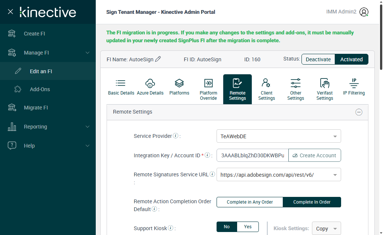Choose Complete in Any Order

[249, 202]
